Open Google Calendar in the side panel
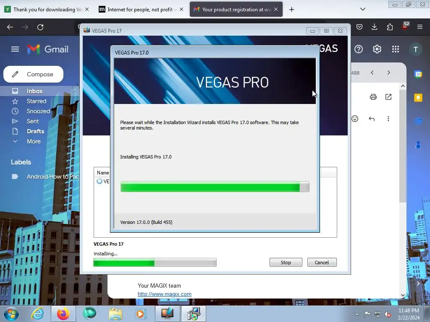 point(418,74)
